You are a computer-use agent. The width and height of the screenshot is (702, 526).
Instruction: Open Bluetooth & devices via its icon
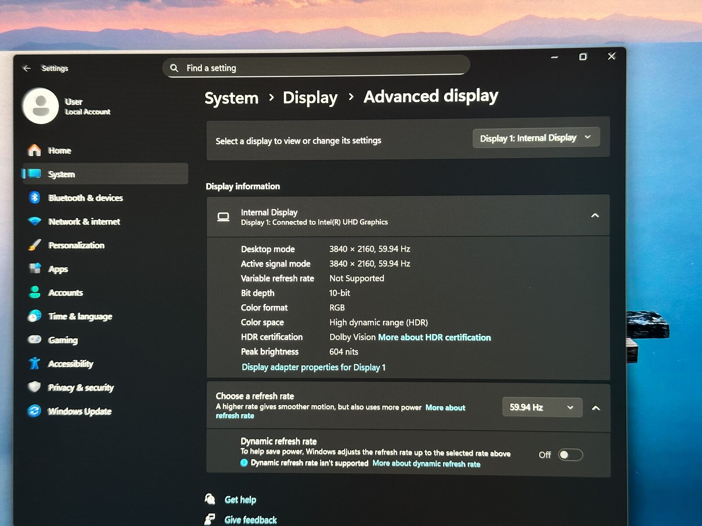(34, 198)
